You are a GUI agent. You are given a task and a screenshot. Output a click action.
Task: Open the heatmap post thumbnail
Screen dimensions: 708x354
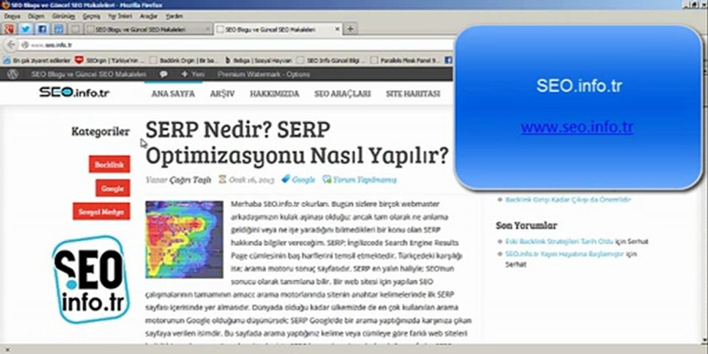click(x=184, y=239)
